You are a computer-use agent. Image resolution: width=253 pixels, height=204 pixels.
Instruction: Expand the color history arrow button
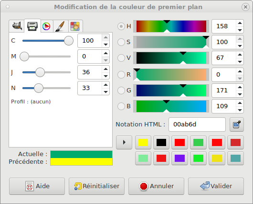click(124, 142)
